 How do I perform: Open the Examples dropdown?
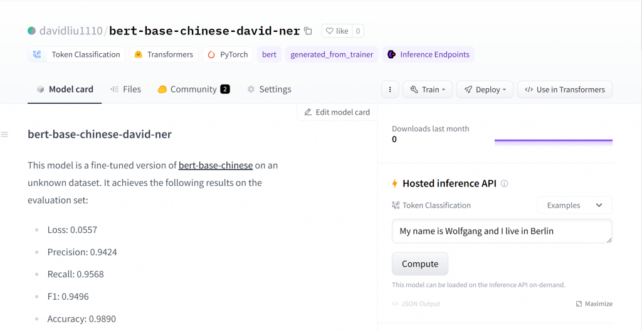click(x=574, y=205)
